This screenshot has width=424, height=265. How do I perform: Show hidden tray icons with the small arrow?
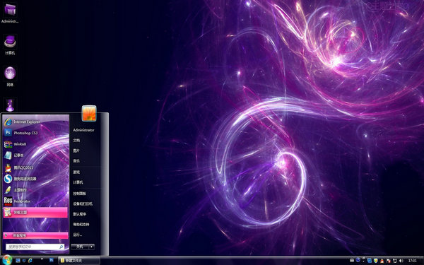coord(364,259)
